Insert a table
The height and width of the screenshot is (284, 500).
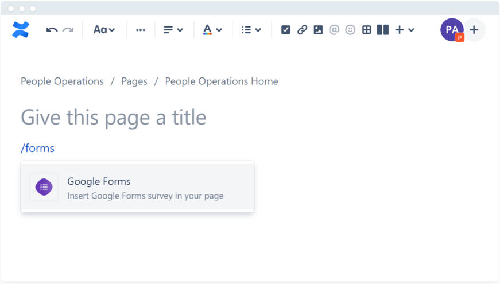click(x=367, y=30)
